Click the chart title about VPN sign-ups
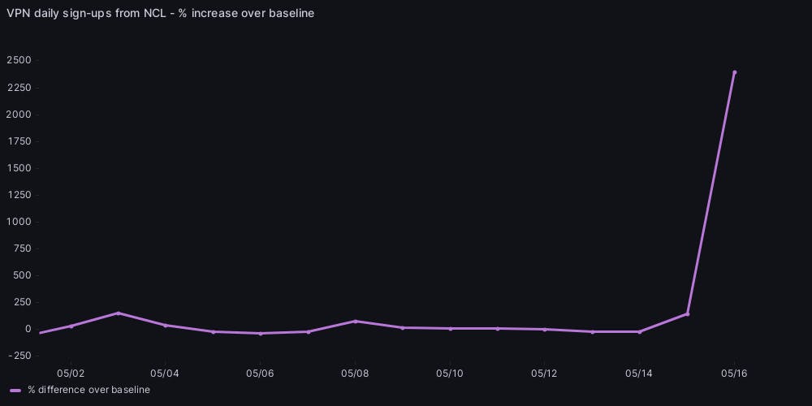This screenshot has height=406, width=812. 160,13
